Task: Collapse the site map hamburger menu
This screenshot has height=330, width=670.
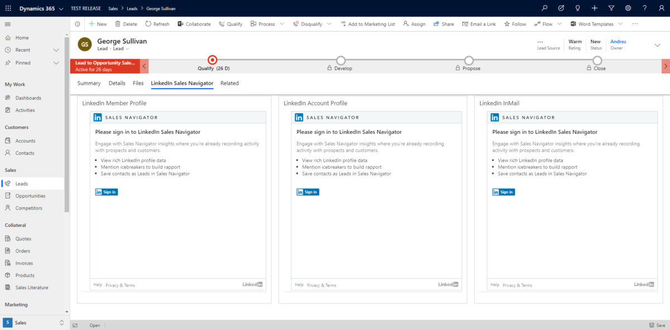Action: (x=8, y=24)
